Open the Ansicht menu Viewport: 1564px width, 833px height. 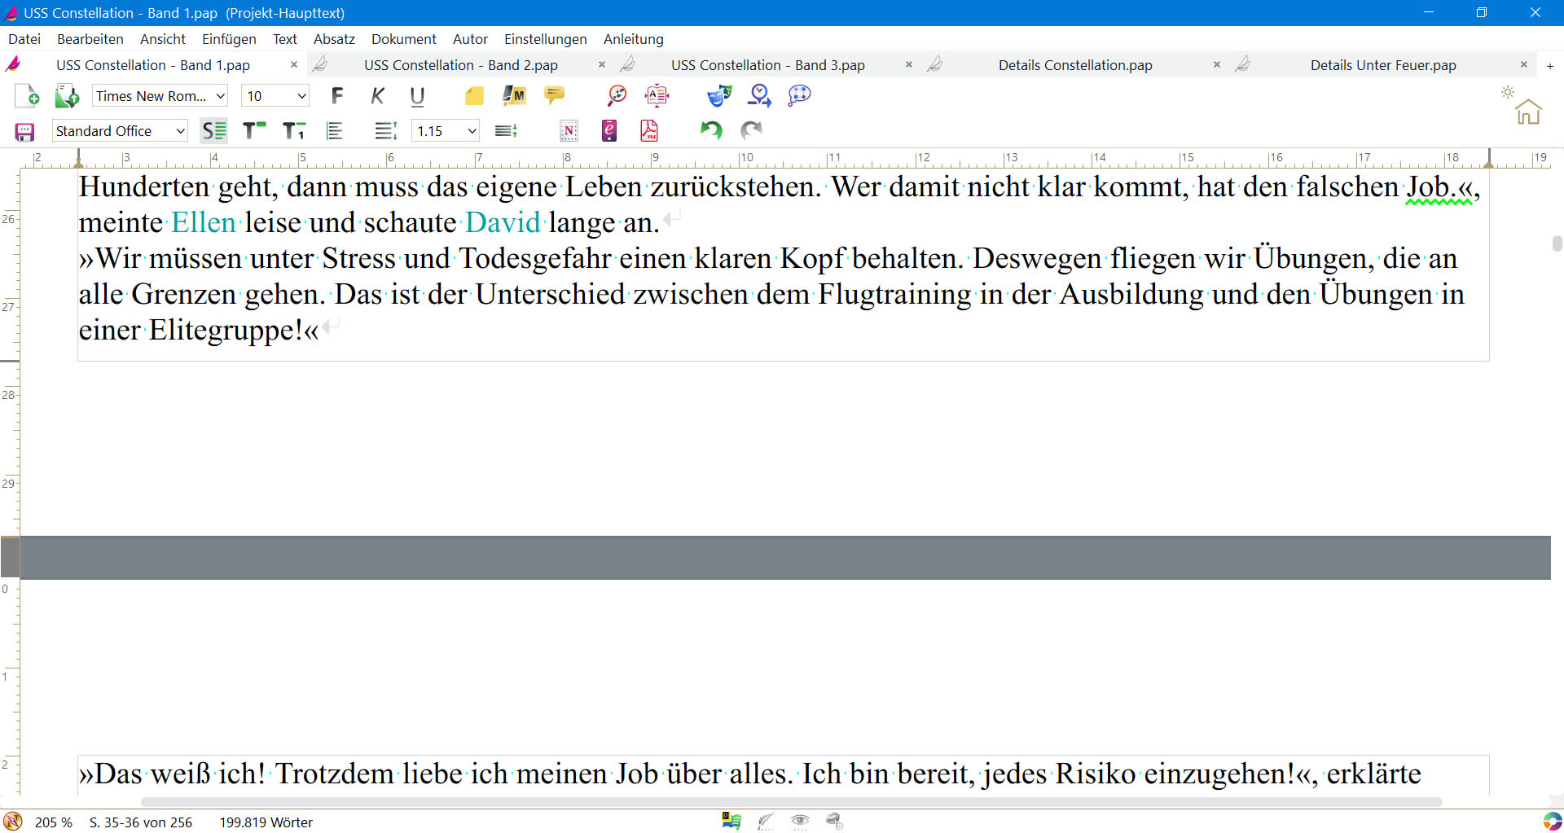coord(163,39)
